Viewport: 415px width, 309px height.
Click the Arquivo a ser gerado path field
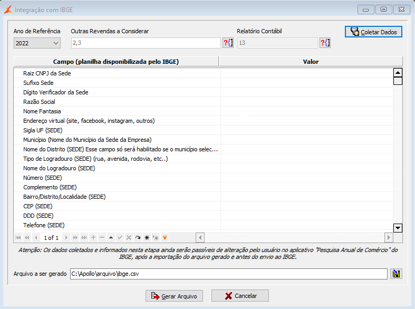pos(229,274)
